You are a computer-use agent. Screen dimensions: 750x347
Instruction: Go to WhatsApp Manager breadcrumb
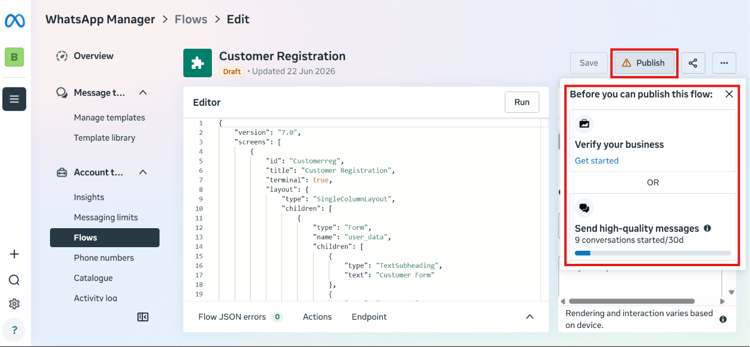tap(101, 20)
